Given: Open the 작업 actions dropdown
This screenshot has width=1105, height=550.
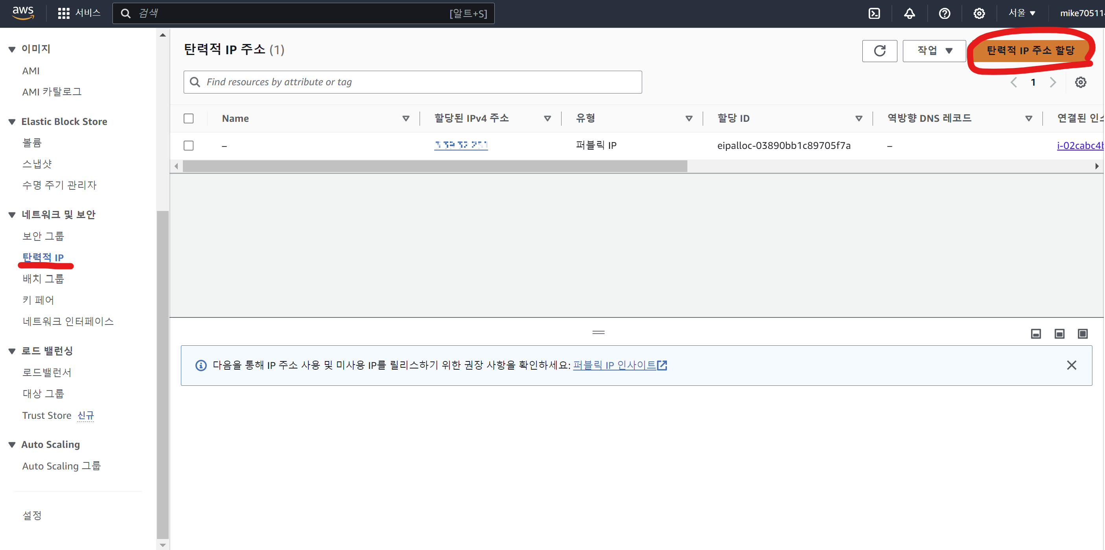Looking at the screenshot, I should [934, 51].
